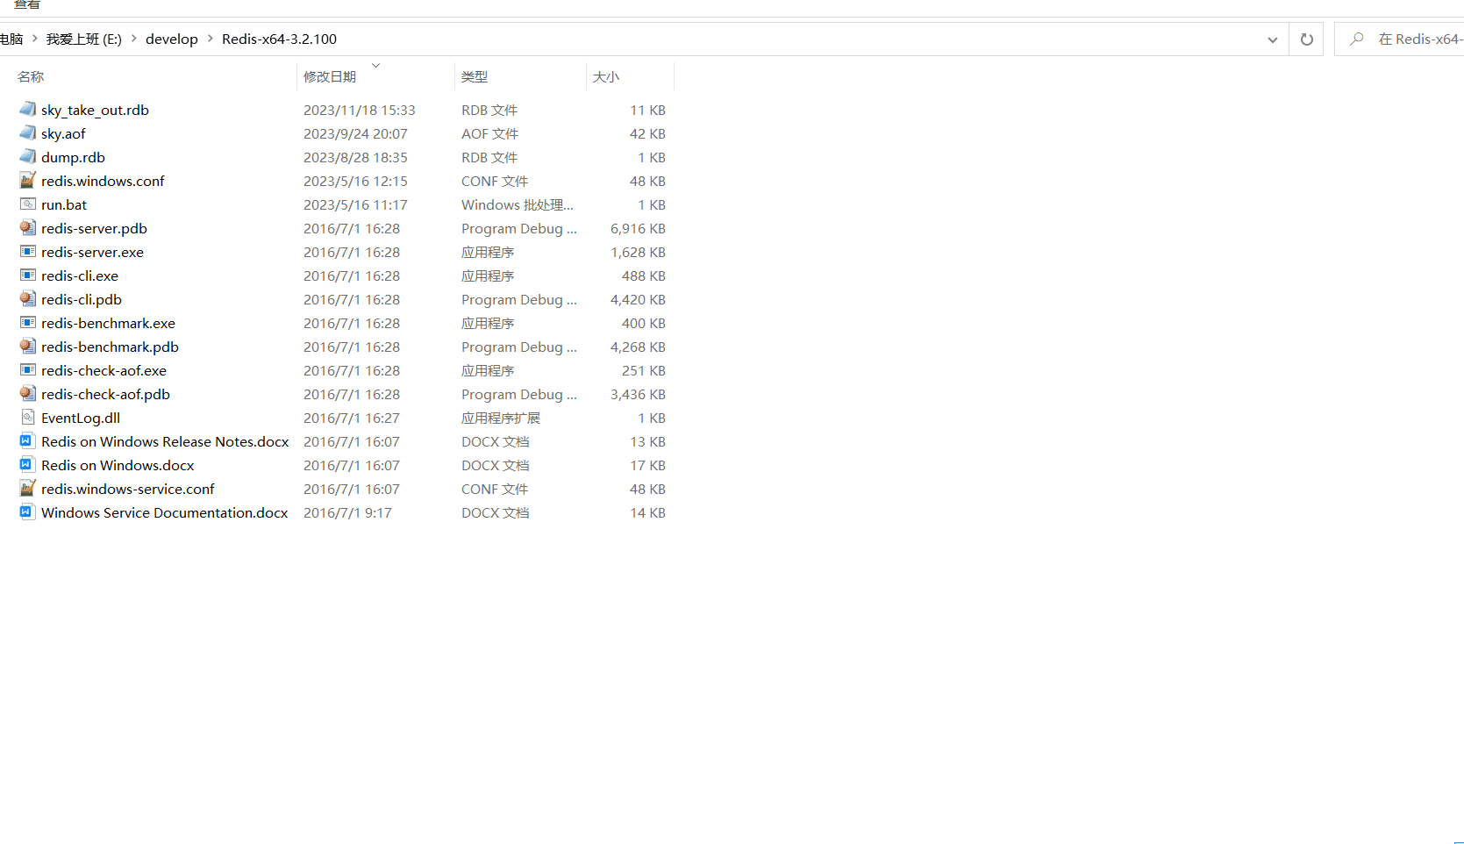The image size is (1464, 844).
Task: Open the 查看 ribbon tab
Action: (x=27, y=4)
